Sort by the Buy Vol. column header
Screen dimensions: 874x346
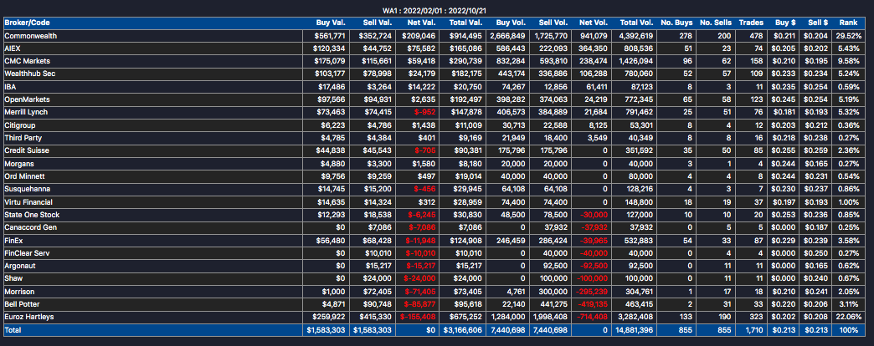coord(510,23)
